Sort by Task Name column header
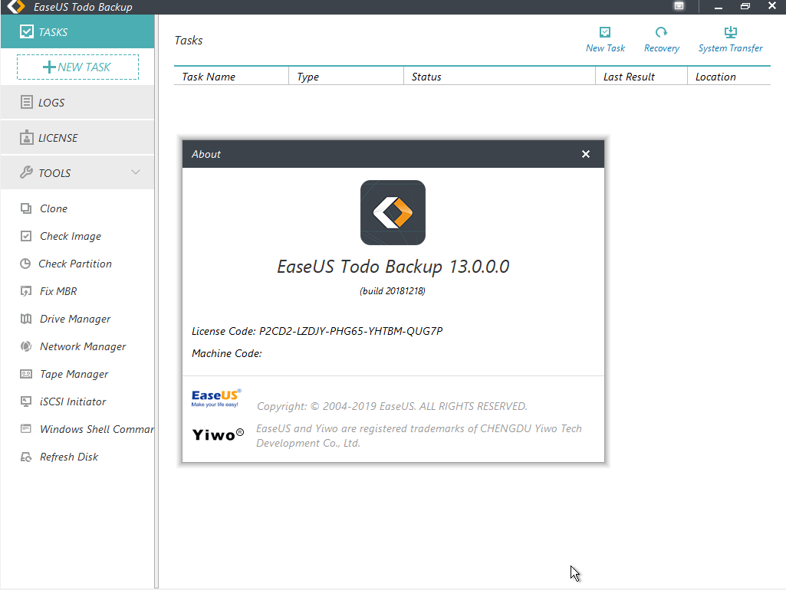 pos(232,77)
